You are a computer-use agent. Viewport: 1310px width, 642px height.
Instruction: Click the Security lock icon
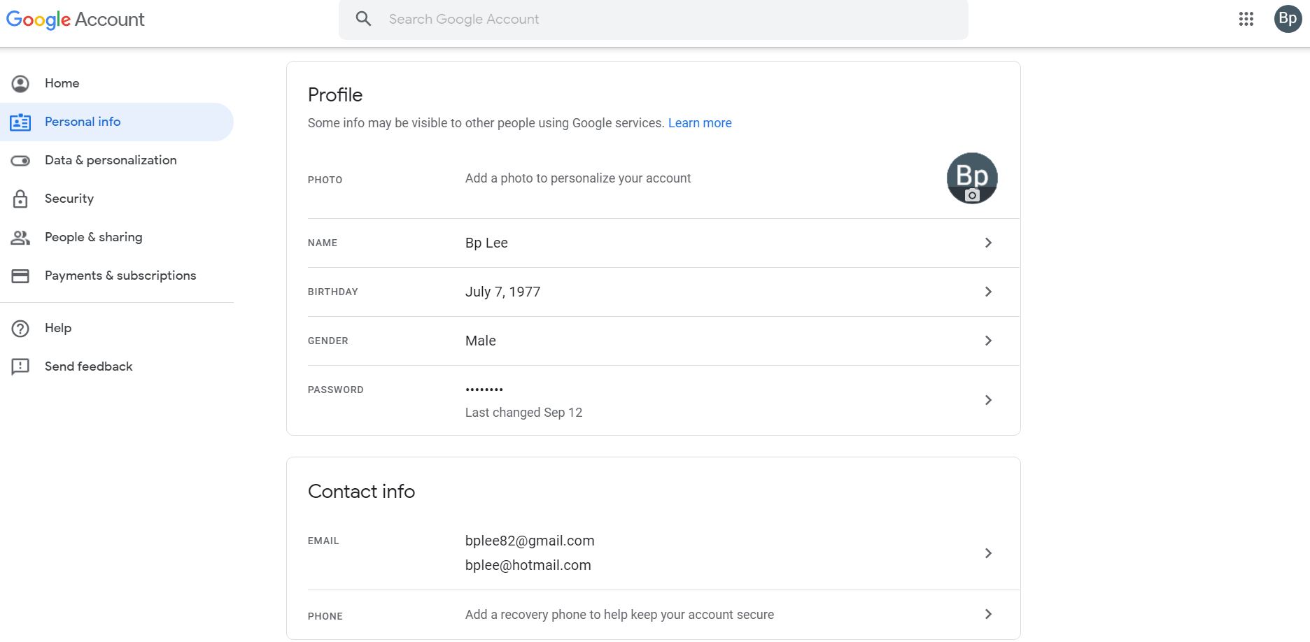tap(20, 199)
